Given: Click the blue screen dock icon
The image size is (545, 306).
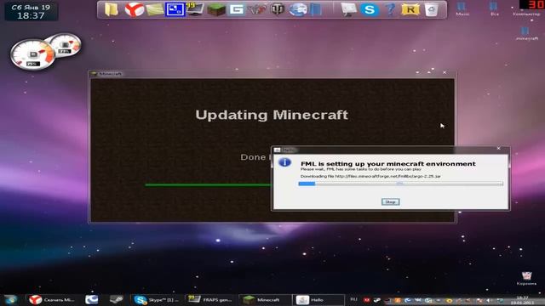Looking at the screenshot, I should click(175, 9).
